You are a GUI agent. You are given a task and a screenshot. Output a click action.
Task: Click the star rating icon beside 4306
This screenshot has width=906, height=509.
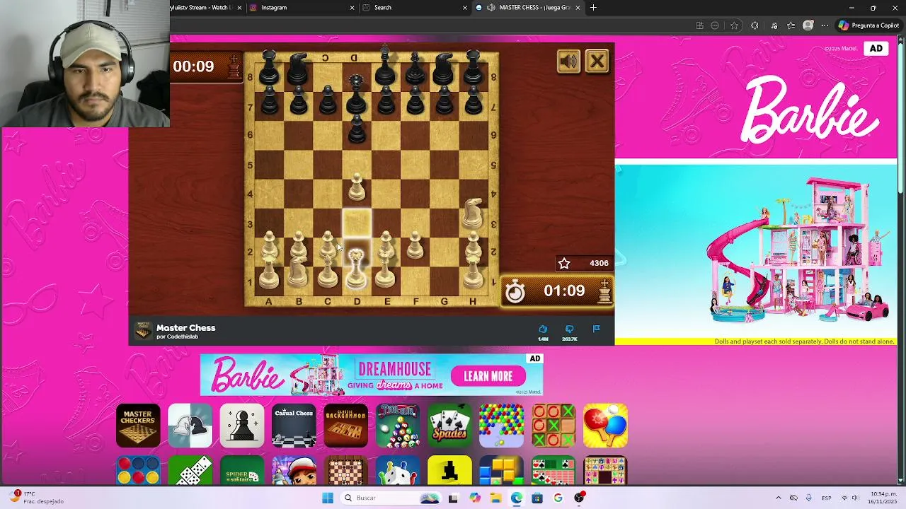[564, 263]
